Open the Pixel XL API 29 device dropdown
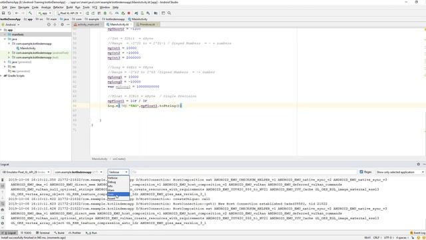426x240 pixels. pos(69,13)
